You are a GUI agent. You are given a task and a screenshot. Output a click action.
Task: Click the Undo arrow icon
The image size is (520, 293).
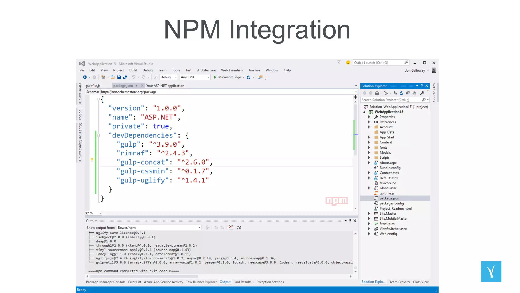pos(134,77)
